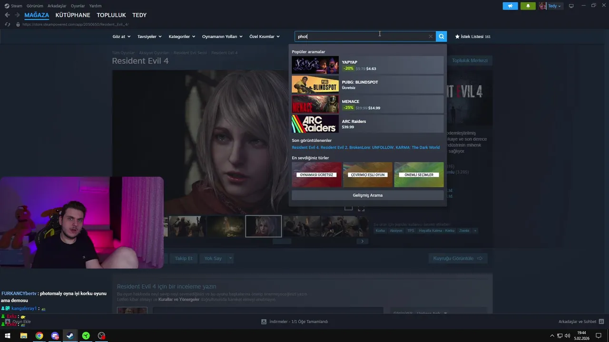Image resolution: width=609 pixels, height=342 pixels.
Task: Open the green notifications bell
Action: pyautogui.click(x=528, y=6)
